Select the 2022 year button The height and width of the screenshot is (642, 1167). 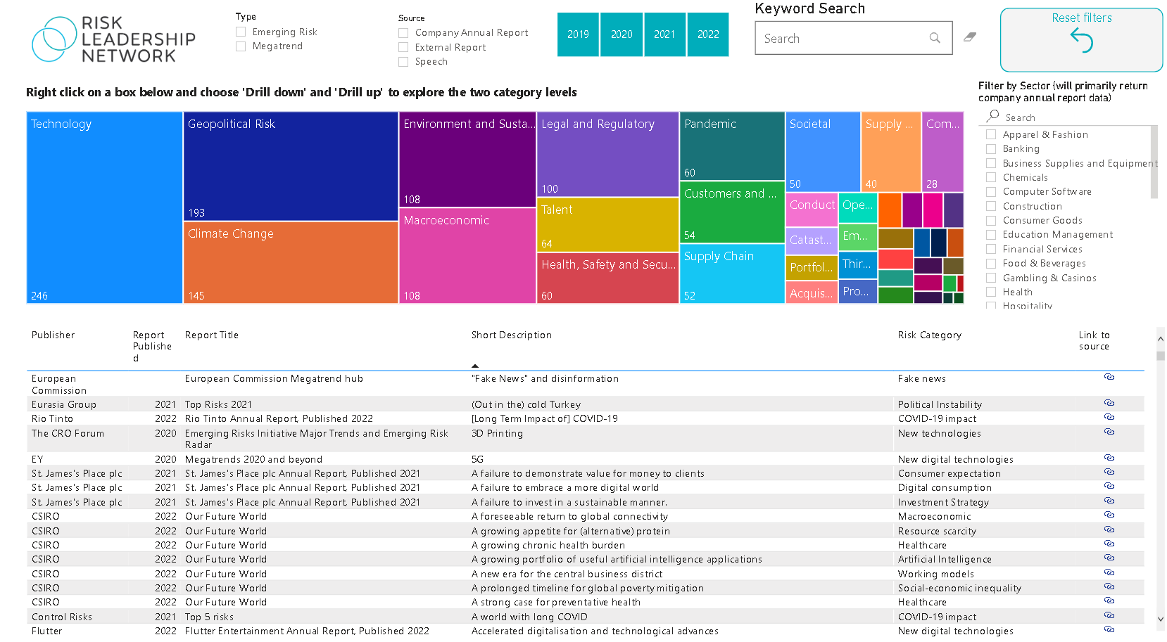(707, 34)
